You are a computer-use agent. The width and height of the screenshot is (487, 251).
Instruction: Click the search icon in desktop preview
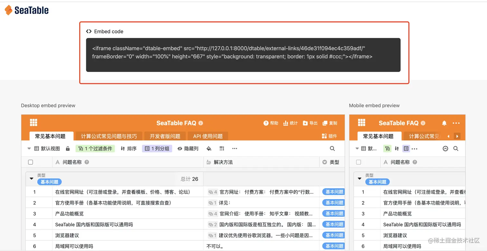click(x=332, y=149)
